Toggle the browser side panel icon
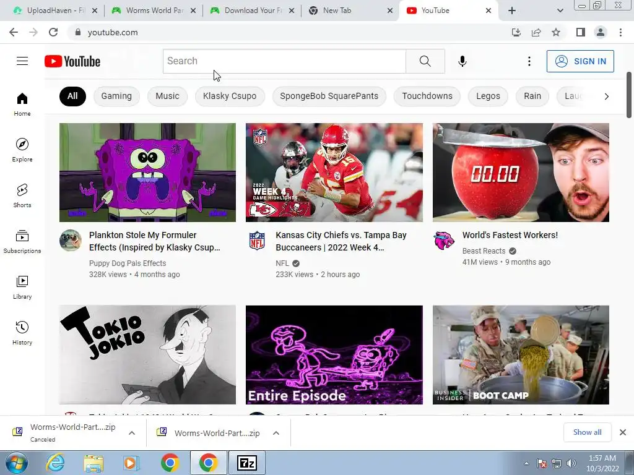 coord(581,32)
